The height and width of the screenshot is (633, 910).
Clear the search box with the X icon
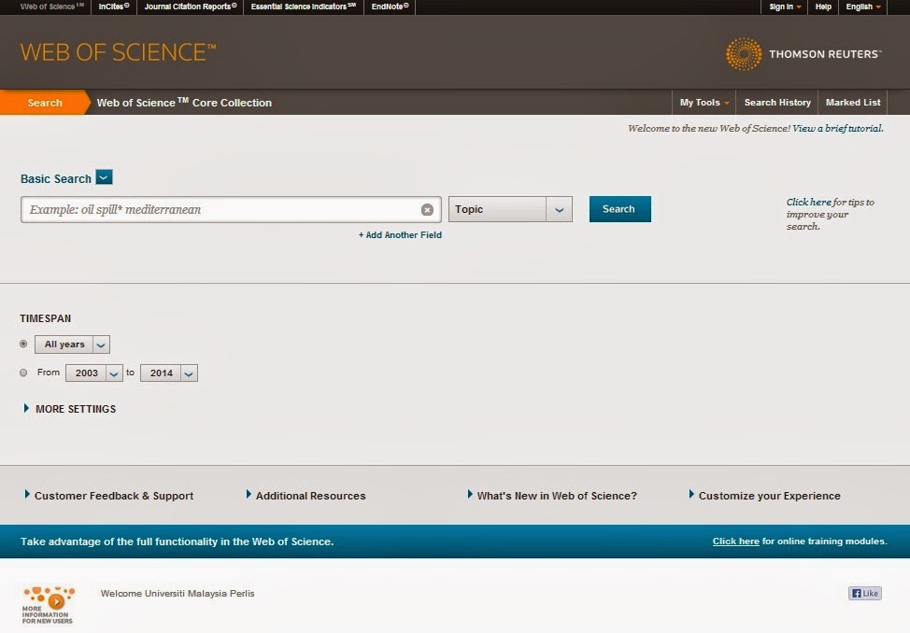point(427,210)
